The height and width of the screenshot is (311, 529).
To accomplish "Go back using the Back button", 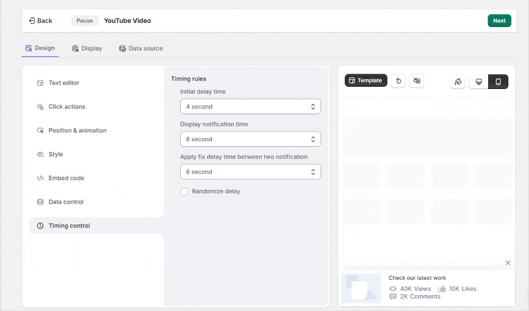I will 40,21.
